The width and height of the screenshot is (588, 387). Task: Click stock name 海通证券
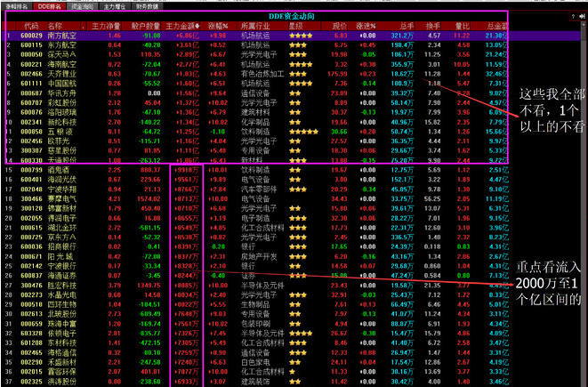[x=62, y=276]
